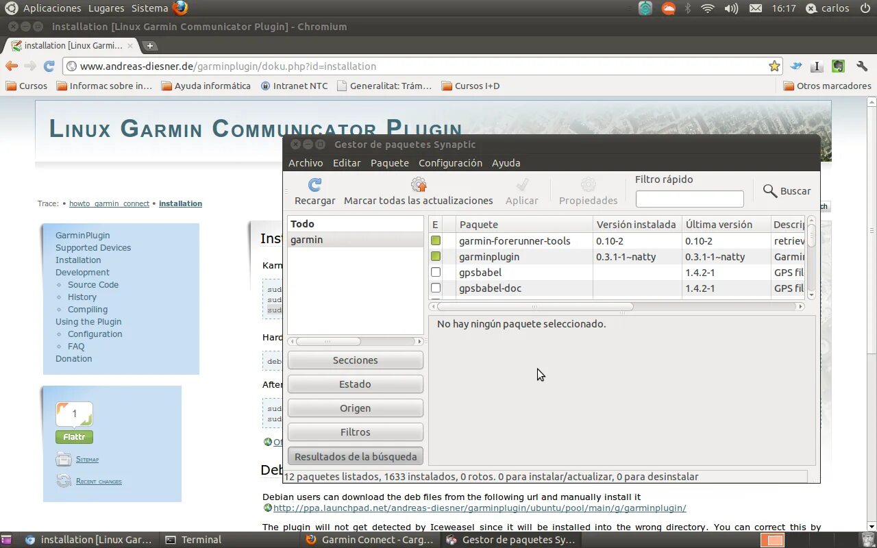This screenshot has height=548, width=877.
Task: Select the garmin search filter entry
Action: tap(356, 240)
